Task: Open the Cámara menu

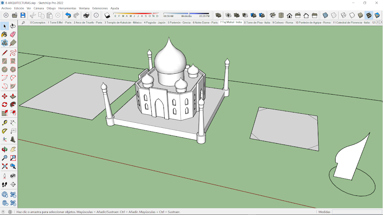Action: point(39,8)
